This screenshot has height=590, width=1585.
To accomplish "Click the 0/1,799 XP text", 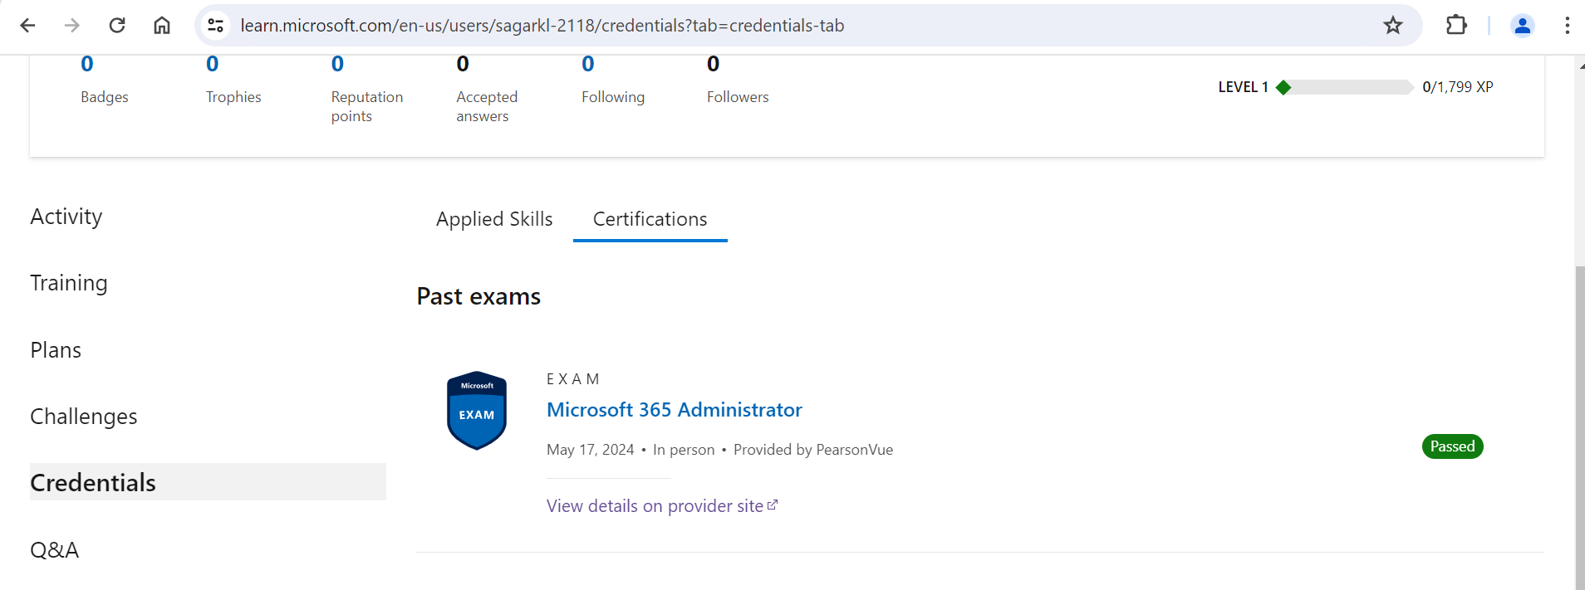I will pyautogui.click(x=1458, y=87).
